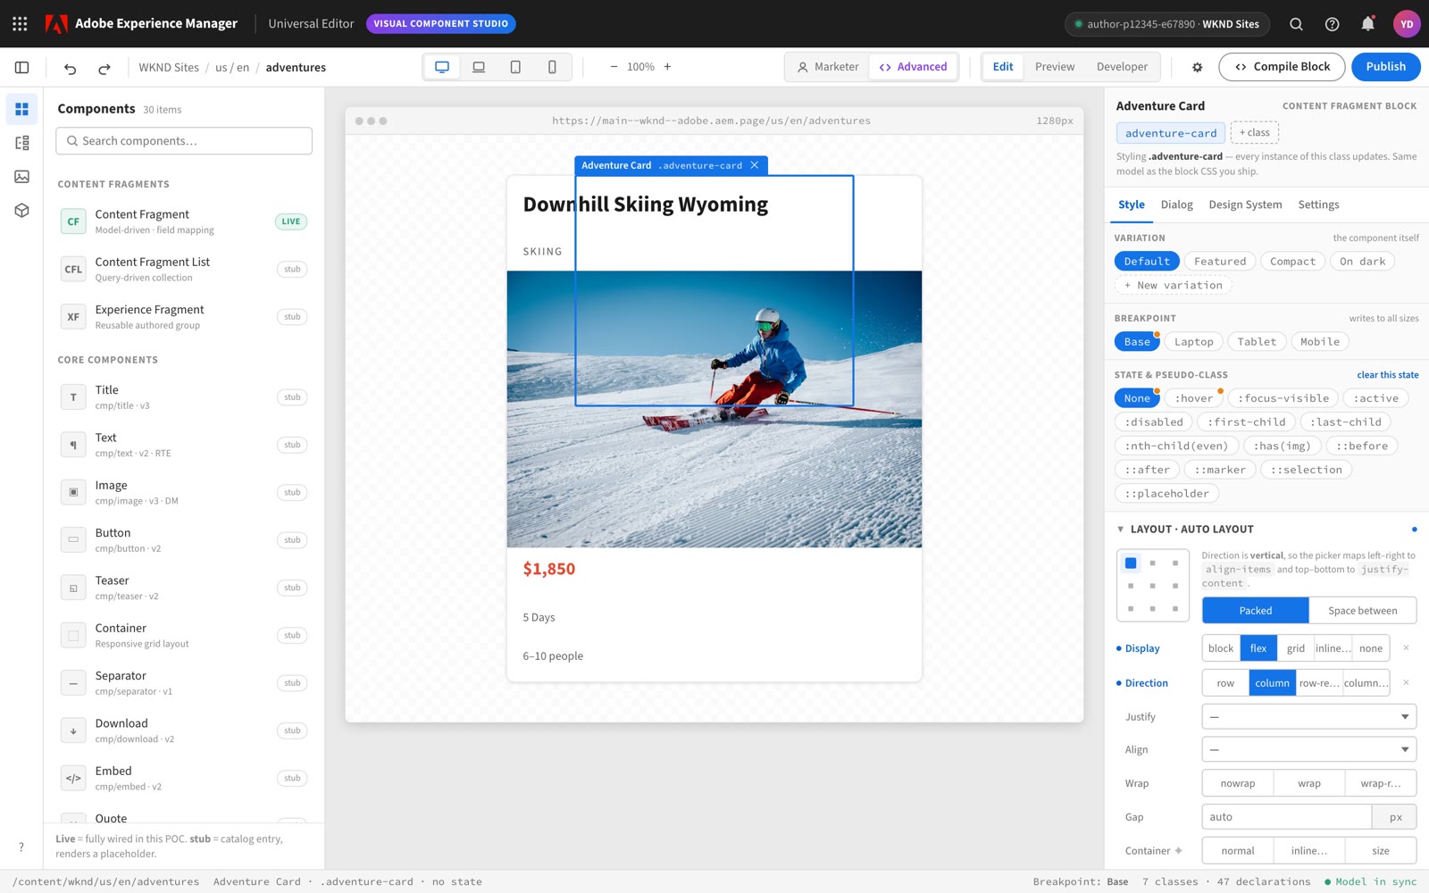Select the :hover state pill
The height and width of the screenshot is (893, 1429).
click(1193, 398)
